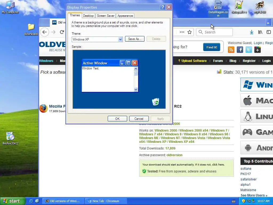Open the browser Downloads arrow icon

point(251,32)
